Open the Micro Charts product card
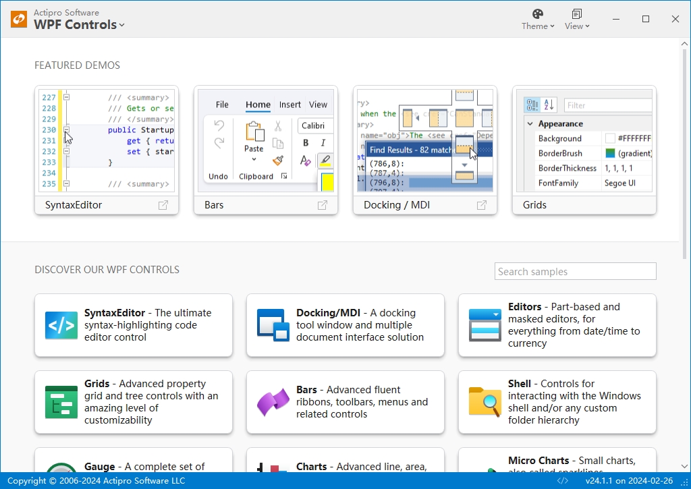Image resolution: width=691 pixels, height=489 pixels. click(557, 460)
